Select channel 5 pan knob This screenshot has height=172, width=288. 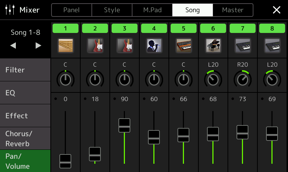(184, 79)
